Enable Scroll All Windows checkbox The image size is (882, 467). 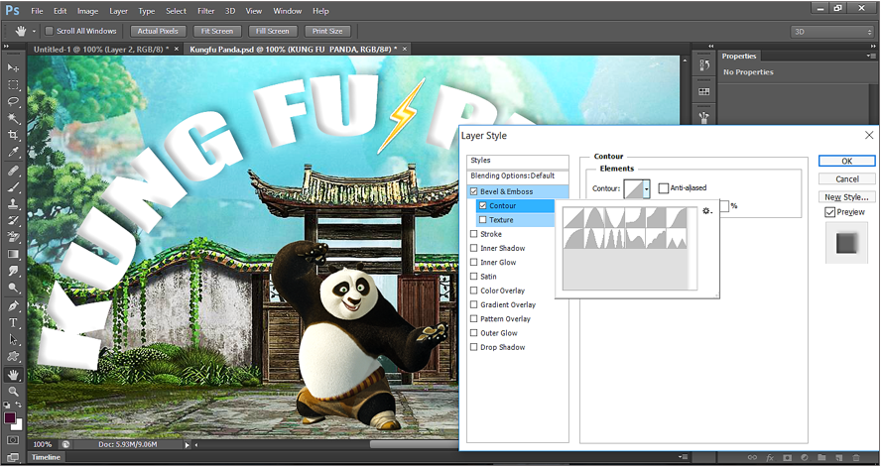point(49,31)
